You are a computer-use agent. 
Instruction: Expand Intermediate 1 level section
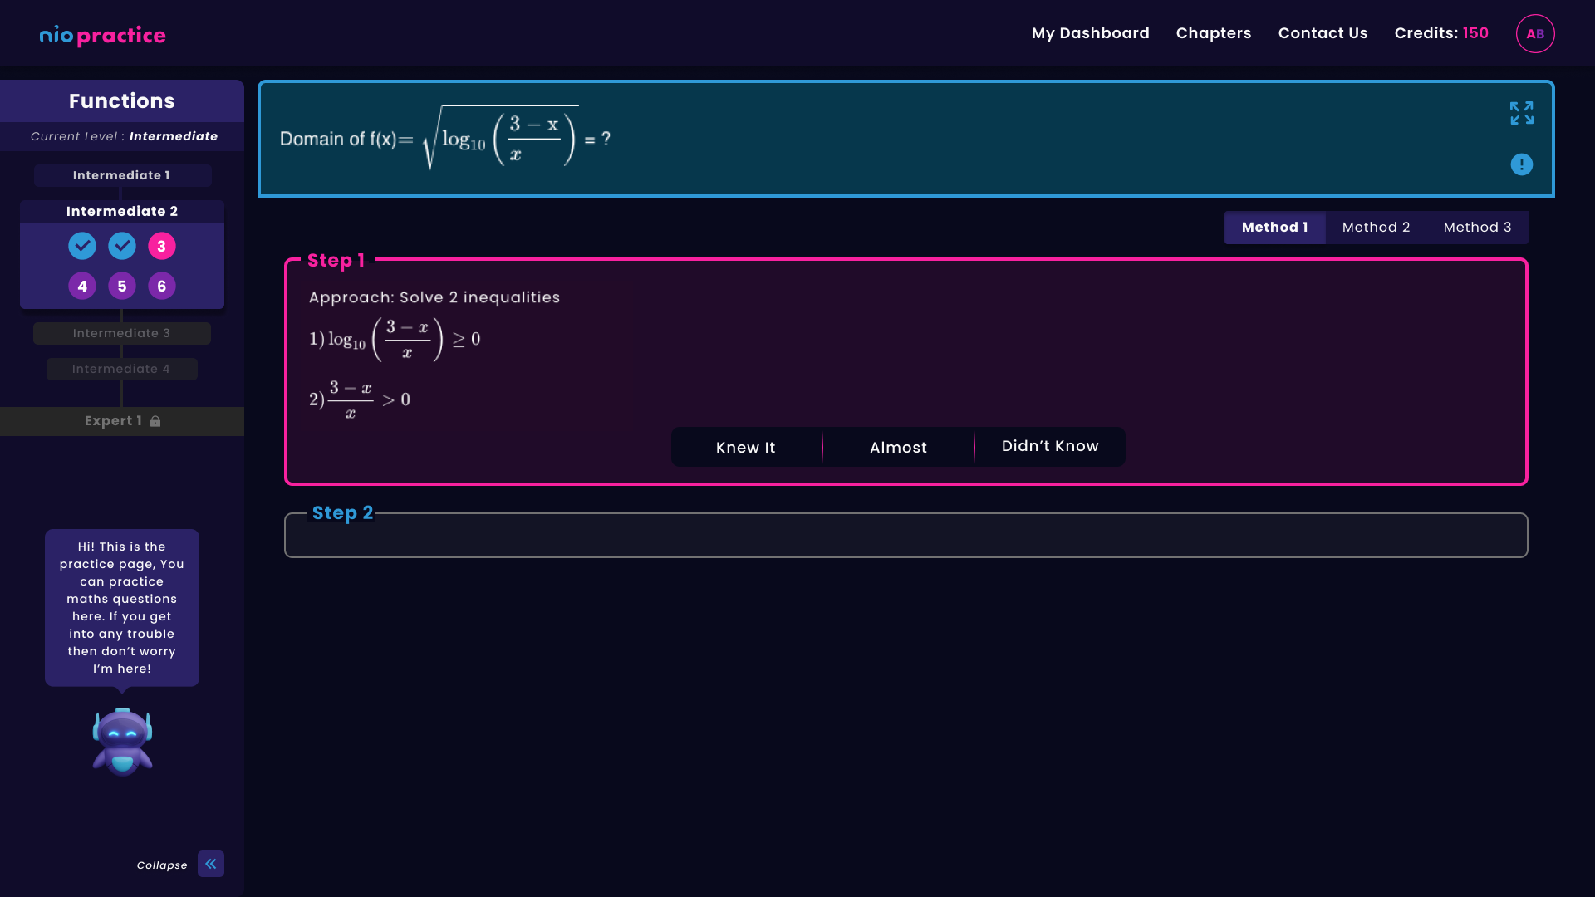122,175
